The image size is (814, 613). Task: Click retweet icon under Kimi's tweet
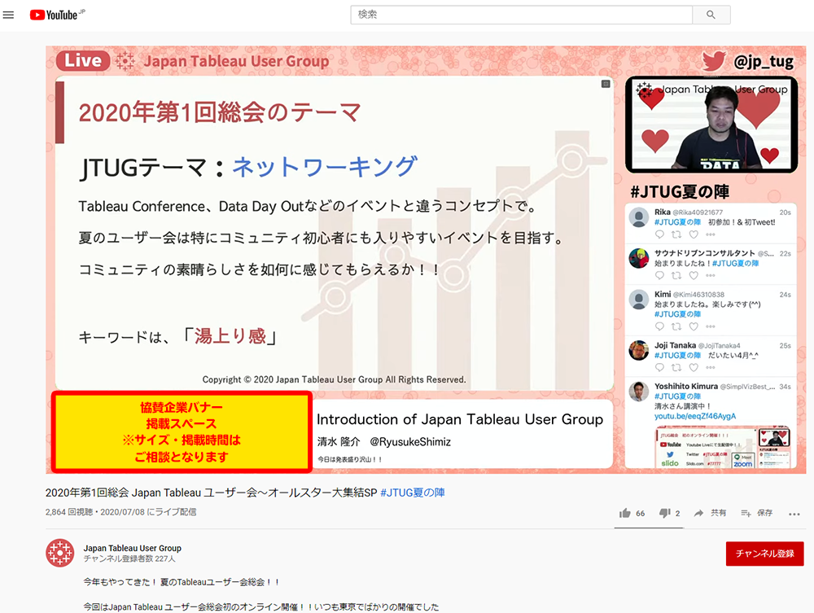click(x=676, y=326)
